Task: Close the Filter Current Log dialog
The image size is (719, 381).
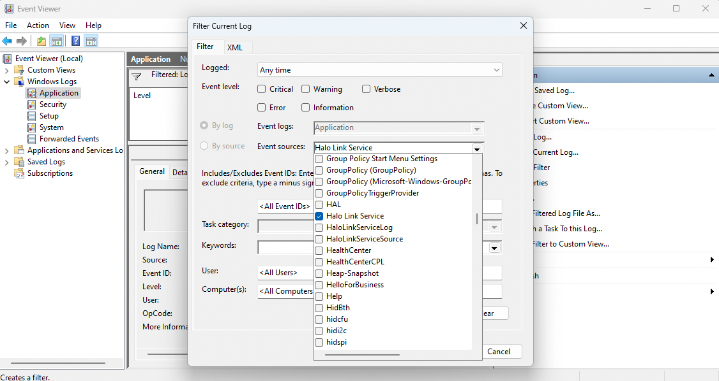Action: coord(523,26)
